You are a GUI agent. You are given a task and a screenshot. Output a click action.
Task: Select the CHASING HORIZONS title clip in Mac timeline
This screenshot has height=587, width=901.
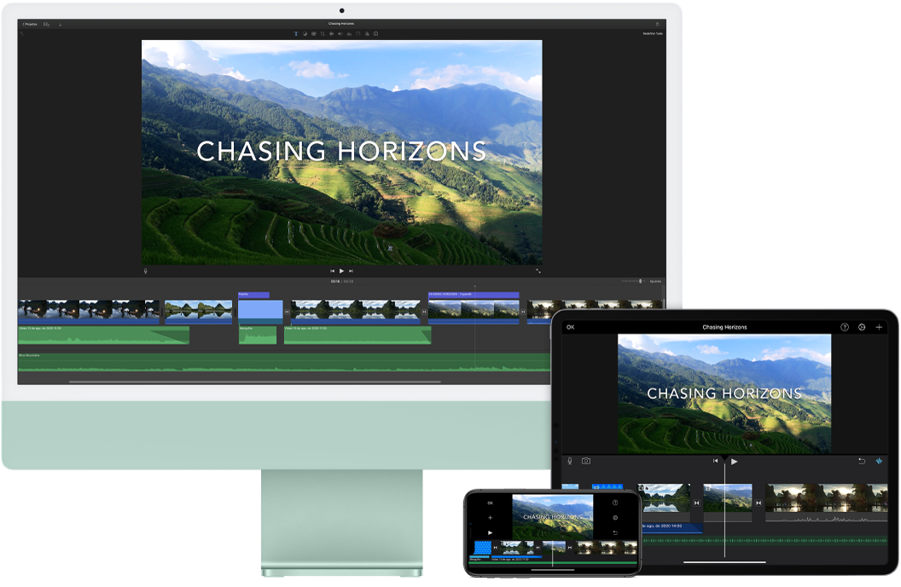tap(473, 295)
